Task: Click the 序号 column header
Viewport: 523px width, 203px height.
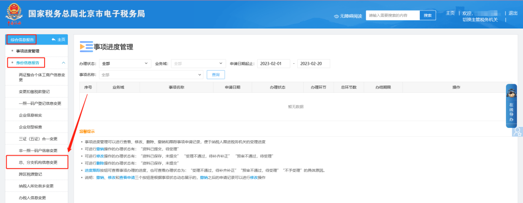Action: tap(88, 87)
